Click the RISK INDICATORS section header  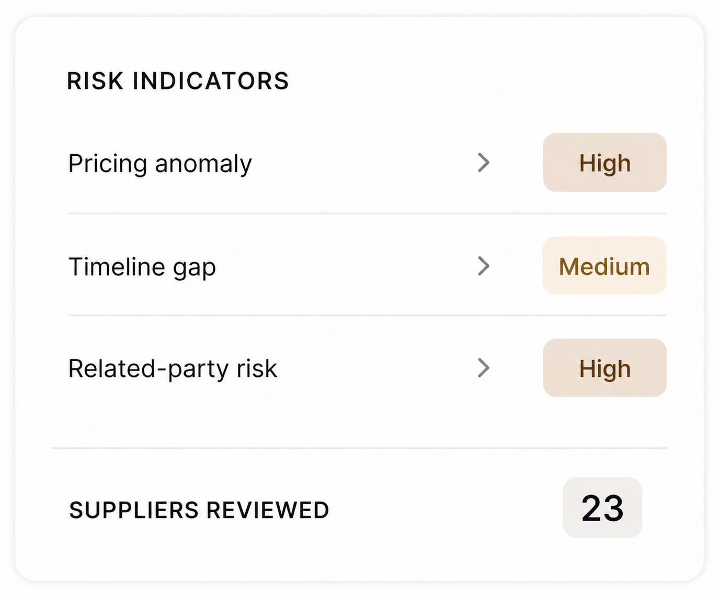coord(178,80)
